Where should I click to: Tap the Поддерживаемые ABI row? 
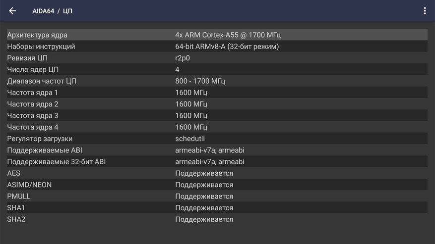click(x=217, y=150)
